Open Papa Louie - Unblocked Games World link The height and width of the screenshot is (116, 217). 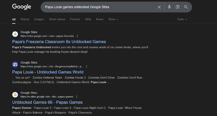pos(48,72)
